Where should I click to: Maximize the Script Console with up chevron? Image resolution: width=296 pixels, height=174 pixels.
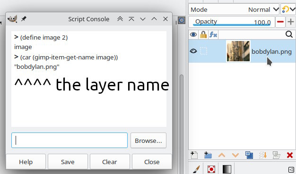(154, 19)
